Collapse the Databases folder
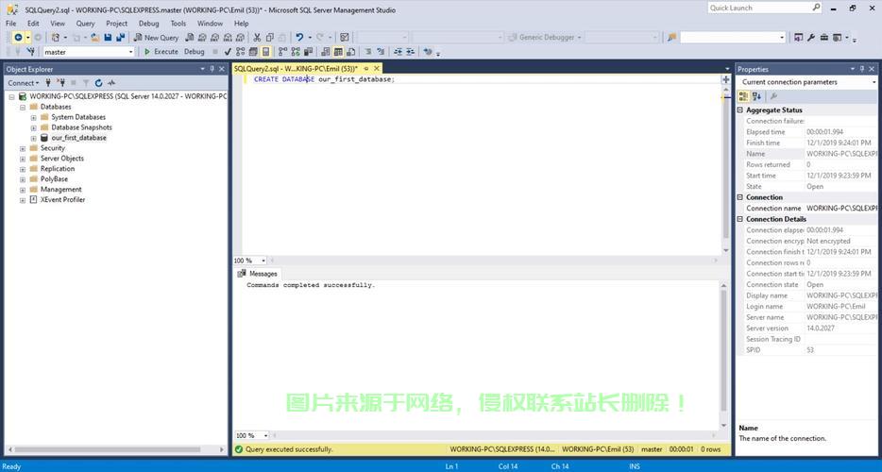Screen dimensions: 882x472 pyautogui.click(x=23, y=107)
